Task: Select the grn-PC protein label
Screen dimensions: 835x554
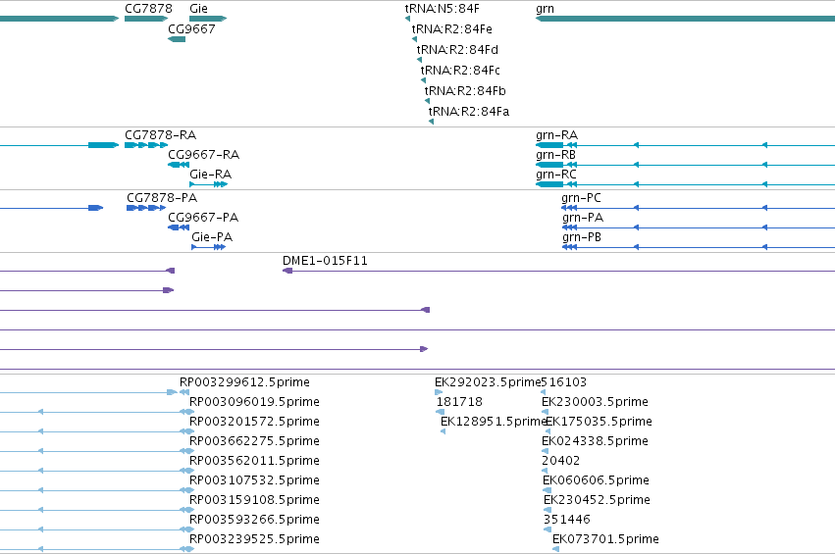Action: pos(581,198)
